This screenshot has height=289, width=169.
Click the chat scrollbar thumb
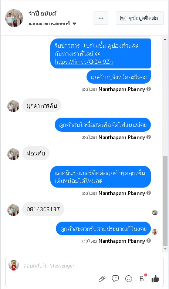165,201
